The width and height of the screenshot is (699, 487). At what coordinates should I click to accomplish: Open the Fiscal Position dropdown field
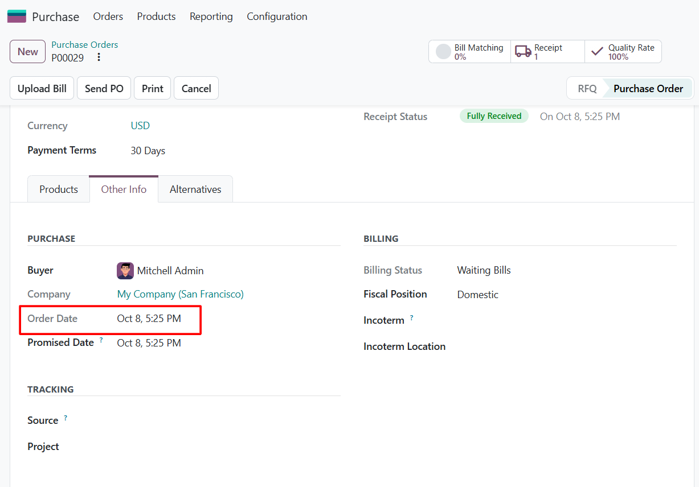pyautogui.click(x=567, y=295)
